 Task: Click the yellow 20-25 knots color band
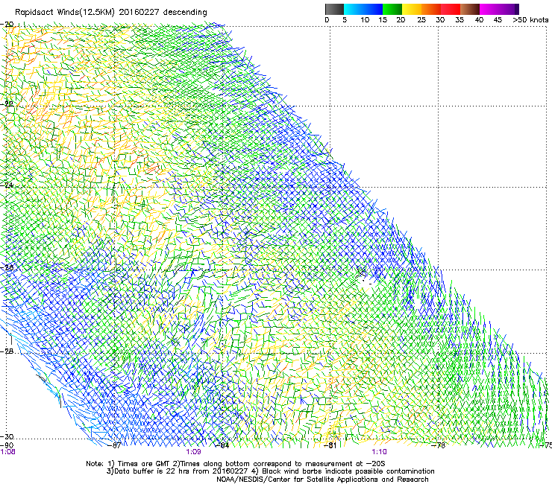click(x=412, y=9)
